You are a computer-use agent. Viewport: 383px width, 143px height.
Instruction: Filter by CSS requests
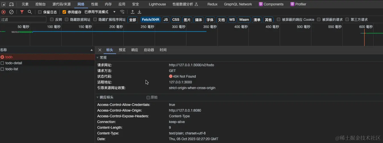[176, 20]
